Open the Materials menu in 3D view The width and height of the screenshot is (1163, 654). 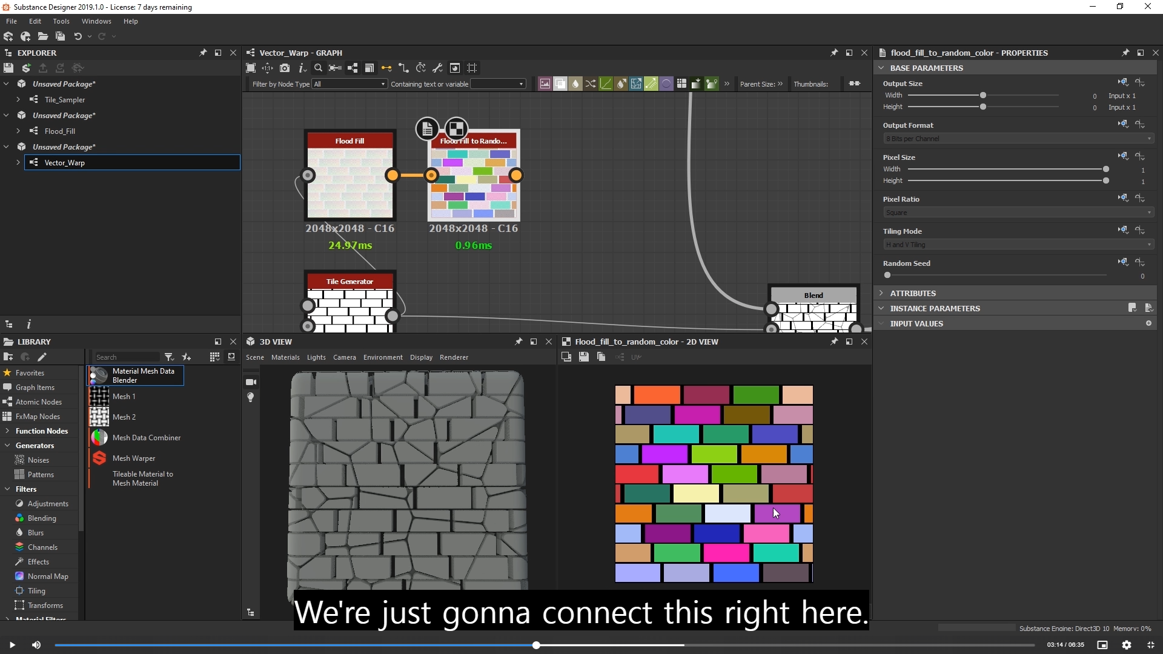[285, 357]
